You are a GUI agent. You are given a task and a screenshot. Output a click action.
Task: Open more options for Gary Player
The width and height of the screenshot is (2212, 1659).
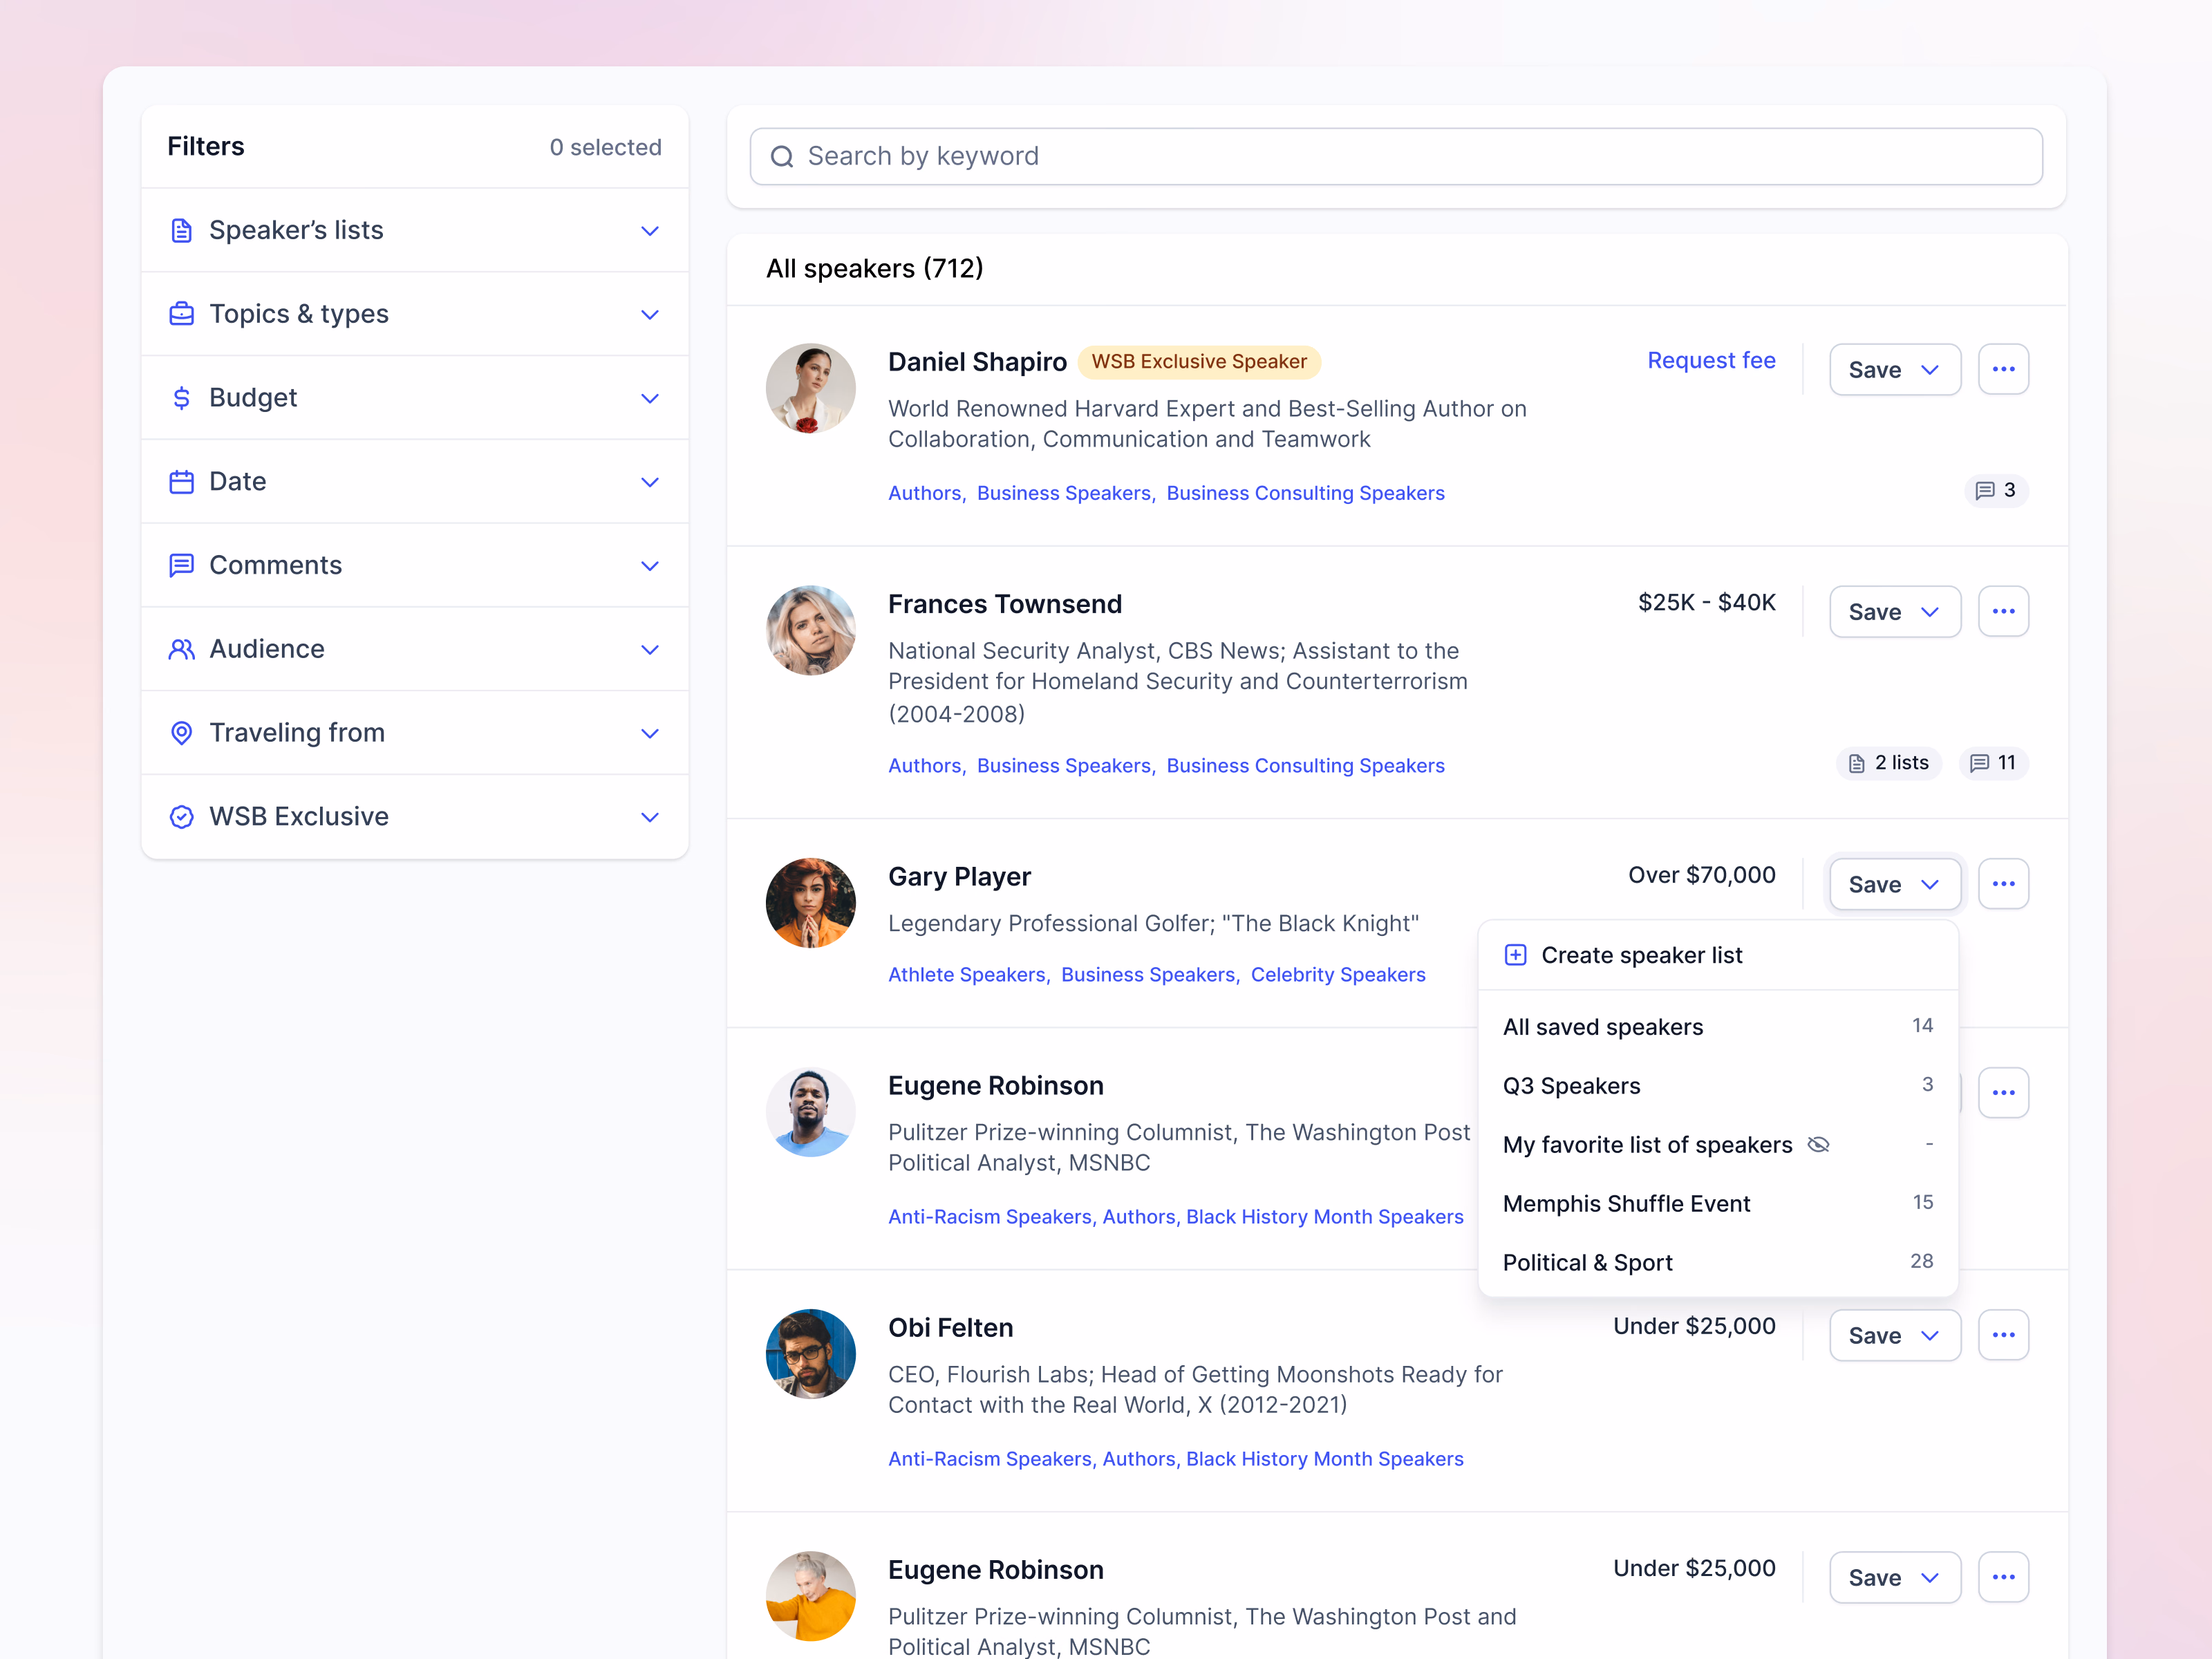tap(2003, 884)
